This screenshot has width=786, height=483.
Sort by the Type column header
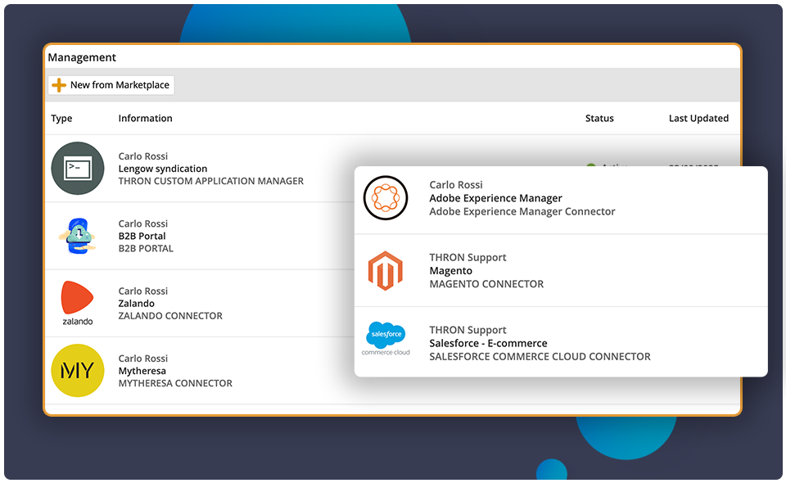click(61, 119)
